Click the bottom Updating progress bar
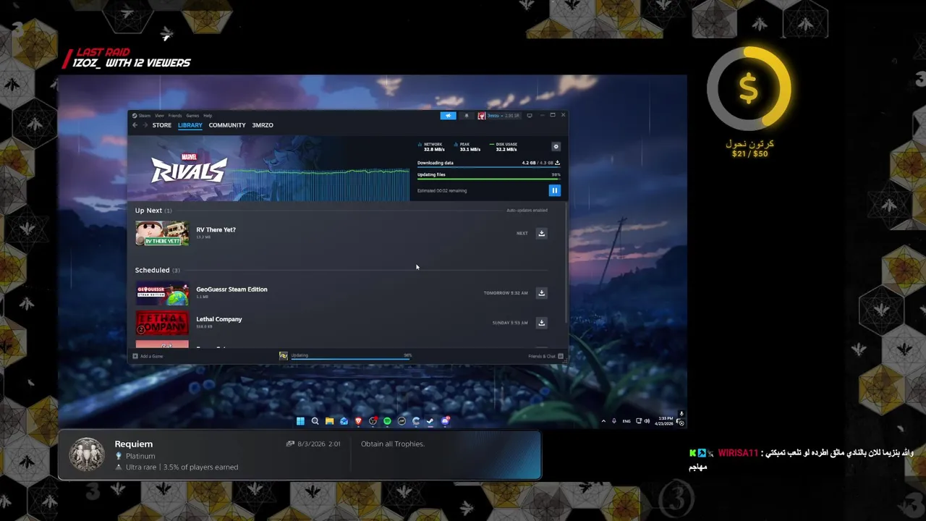Image resolution: width=926 pixels, height=521 pixels. click(x=351, y=357)
